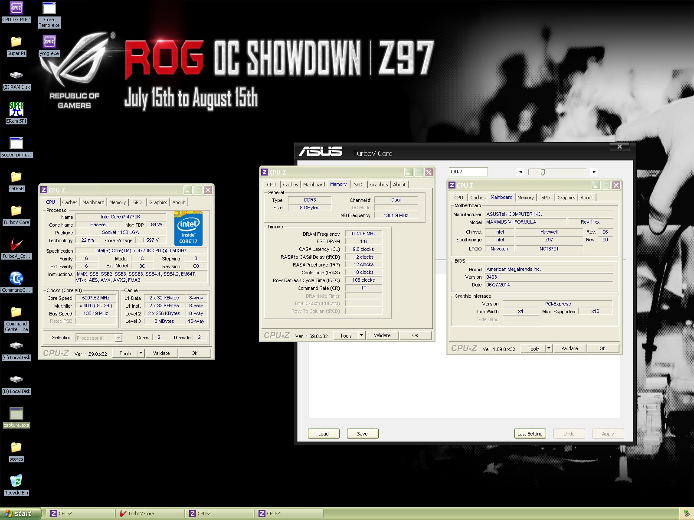This screenshot has width=694, height=520.
Task: Click DRAM Frequency value 1041.6 MHz
Action: pyautogui.click(x=363, y=234)
